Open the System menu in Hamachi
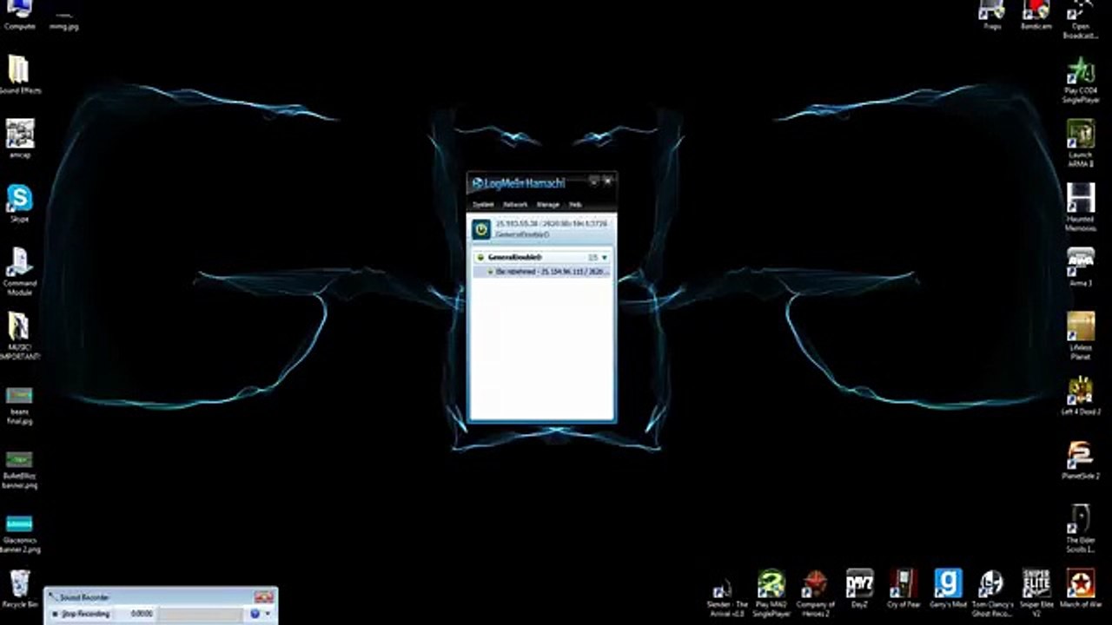Viewport: 1112px width, 625px height. pyautogui.click(x=483, y=205)
